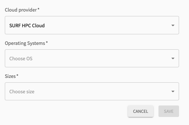Click the greyed-out SAVE button

click(x=169, y=111)
